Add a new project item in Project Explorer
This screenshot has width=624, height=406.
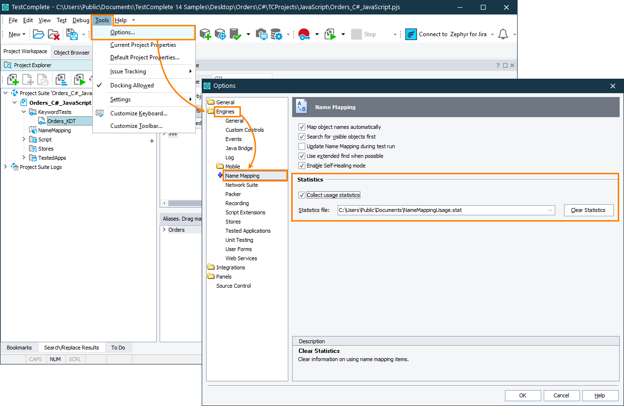(13, 79)
